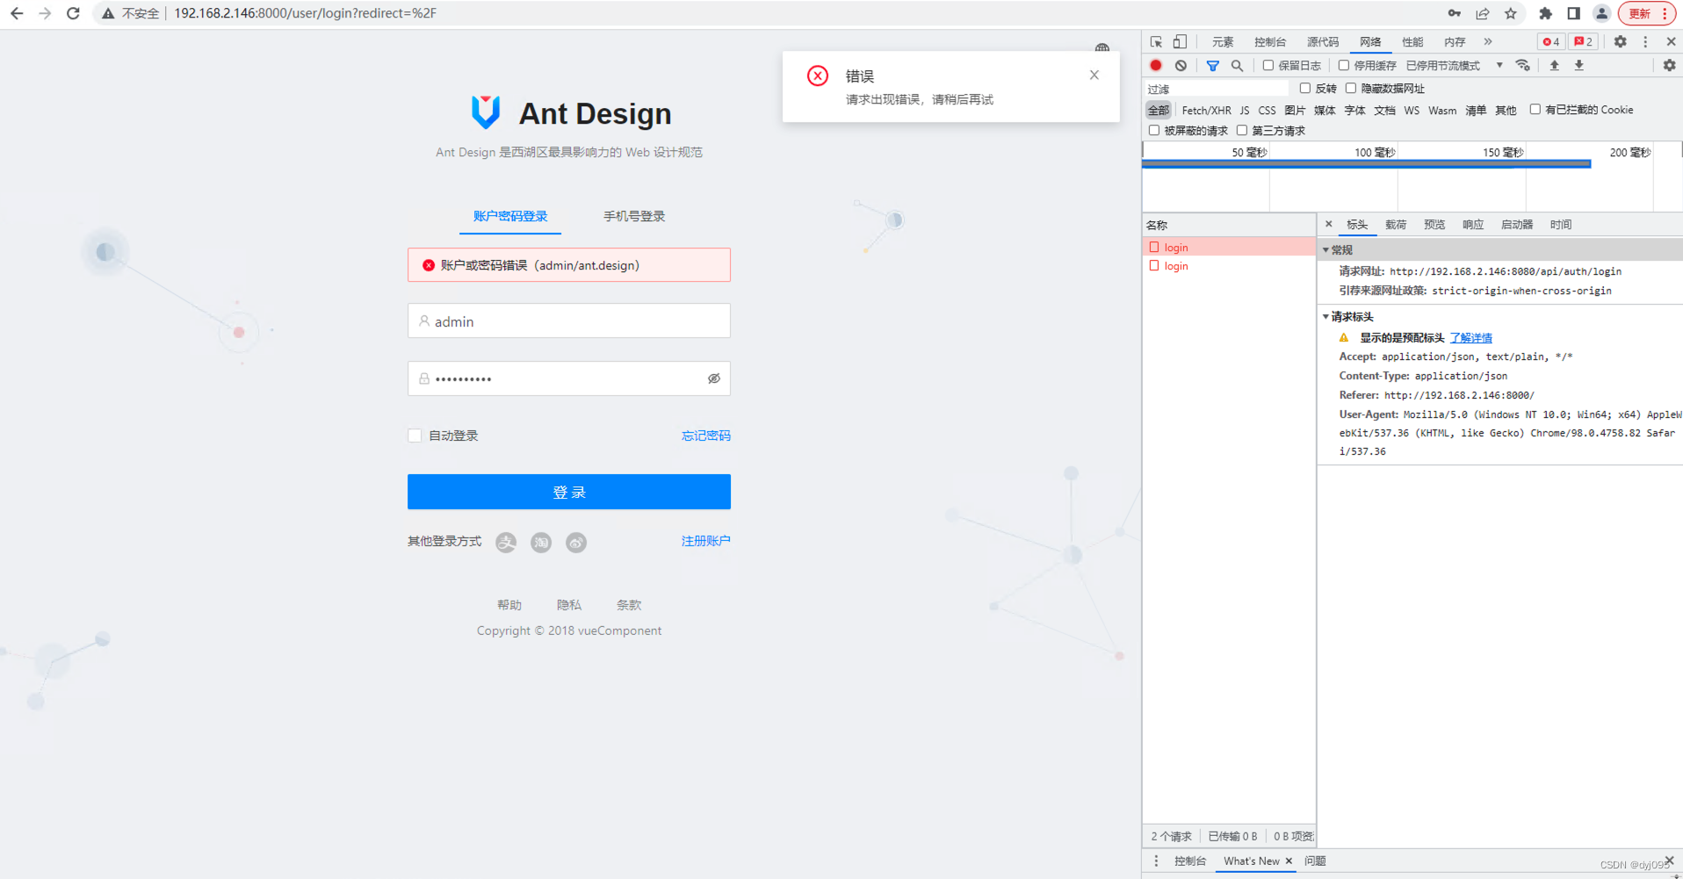The height and width of the screenshot is (879, 1683).
Task: Filter requests by Fetch/XHR
Action: 1206,110
